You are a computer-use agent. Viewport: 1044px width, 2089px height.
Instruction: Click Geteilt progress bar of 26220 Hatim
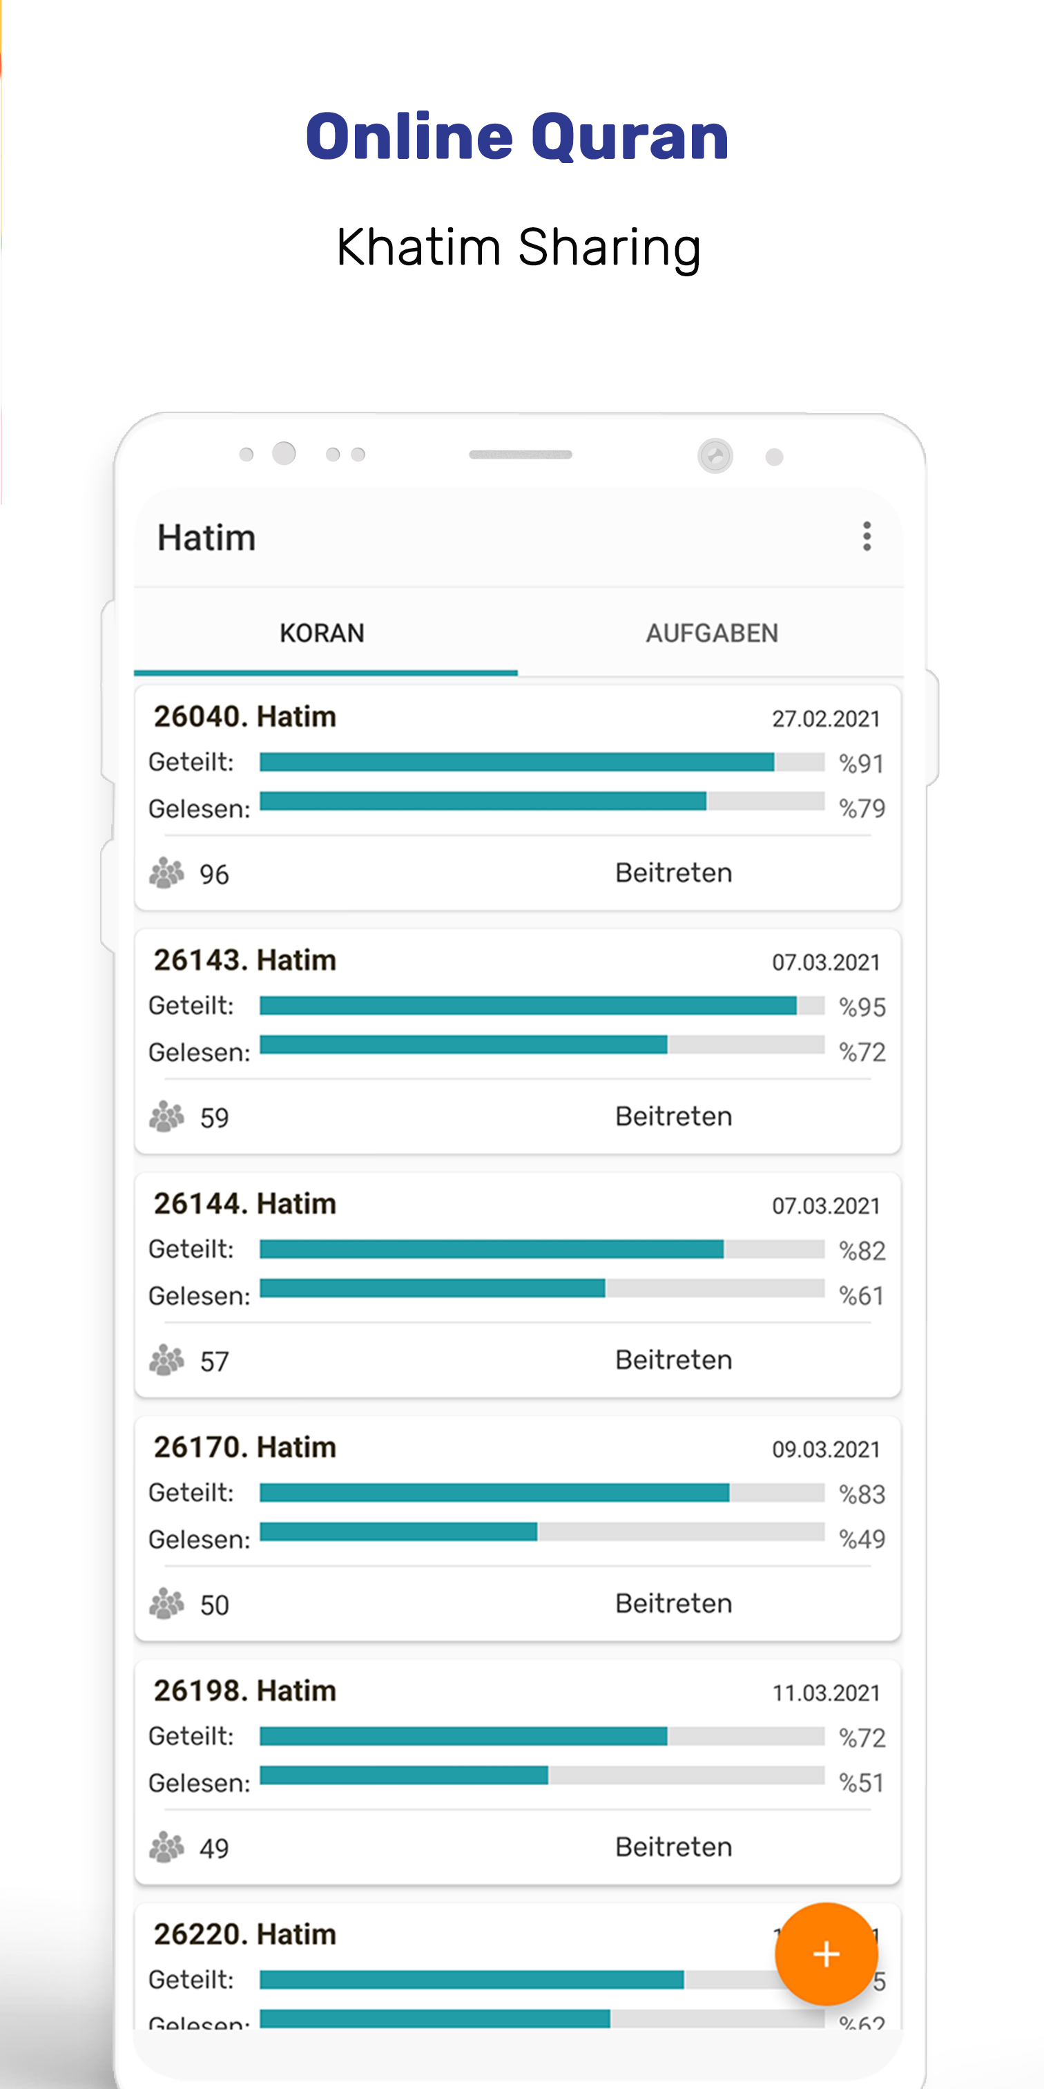click(x=542, y=1980)
